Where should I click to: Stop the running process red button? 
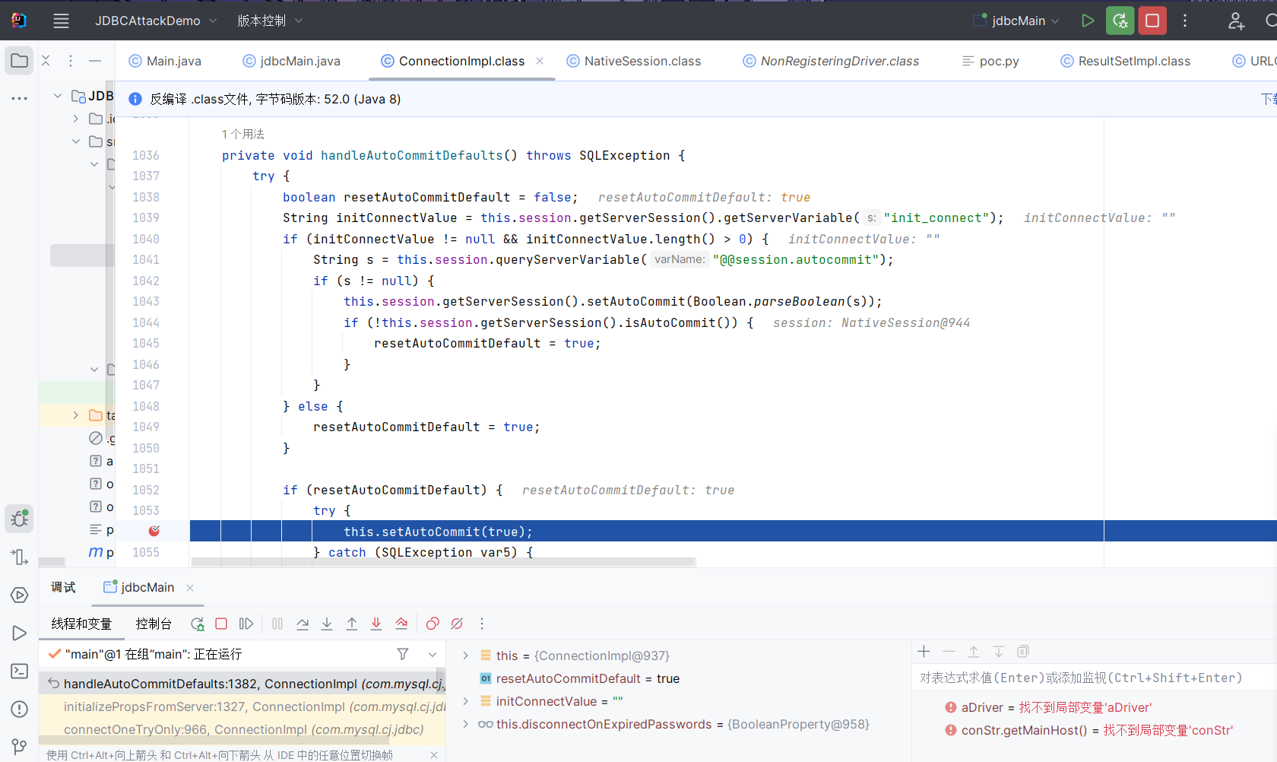(1152, 21)
